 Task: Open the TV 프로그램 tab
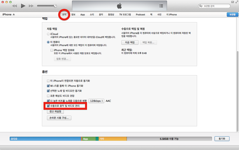(x=125, y=15)
